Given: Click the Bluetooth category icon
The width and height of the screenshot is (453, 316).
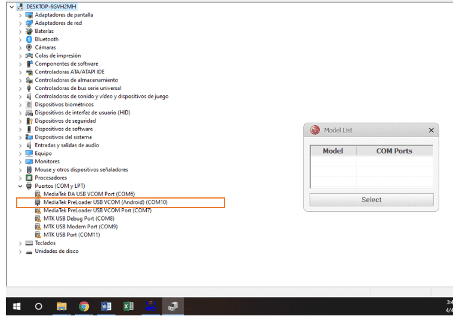Looking at the screenshot, I should pyautogui.click(x=29, y=39).
